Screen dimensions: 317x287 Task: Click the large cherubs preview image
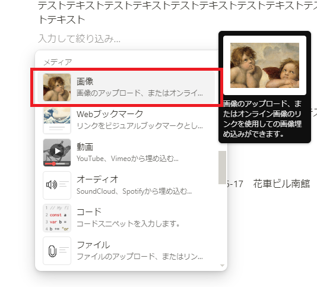[265, 65]
